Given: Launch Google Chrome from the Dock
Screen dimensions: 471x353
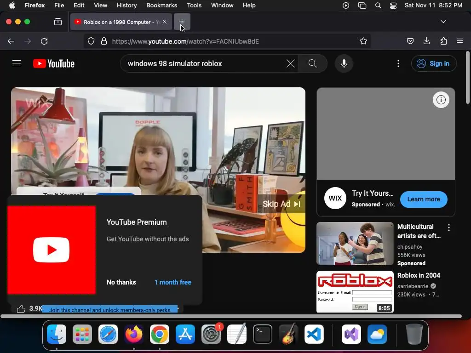Looking at the screenshot, I should pos(160,334).
